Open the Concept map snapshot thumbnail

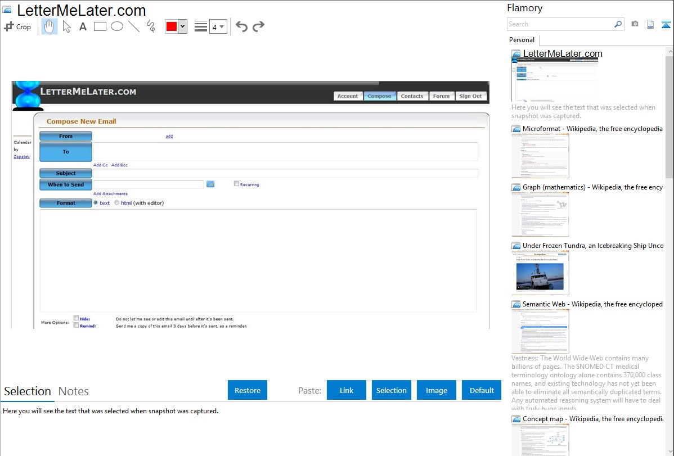540,440
